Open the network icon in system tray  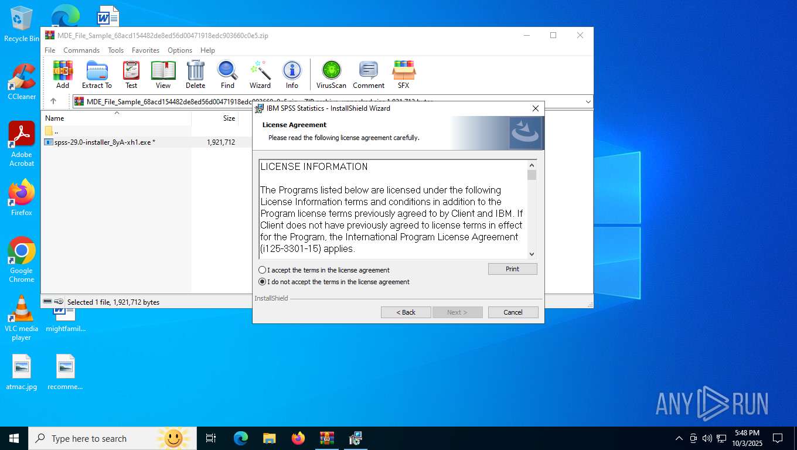coord(721,438)
